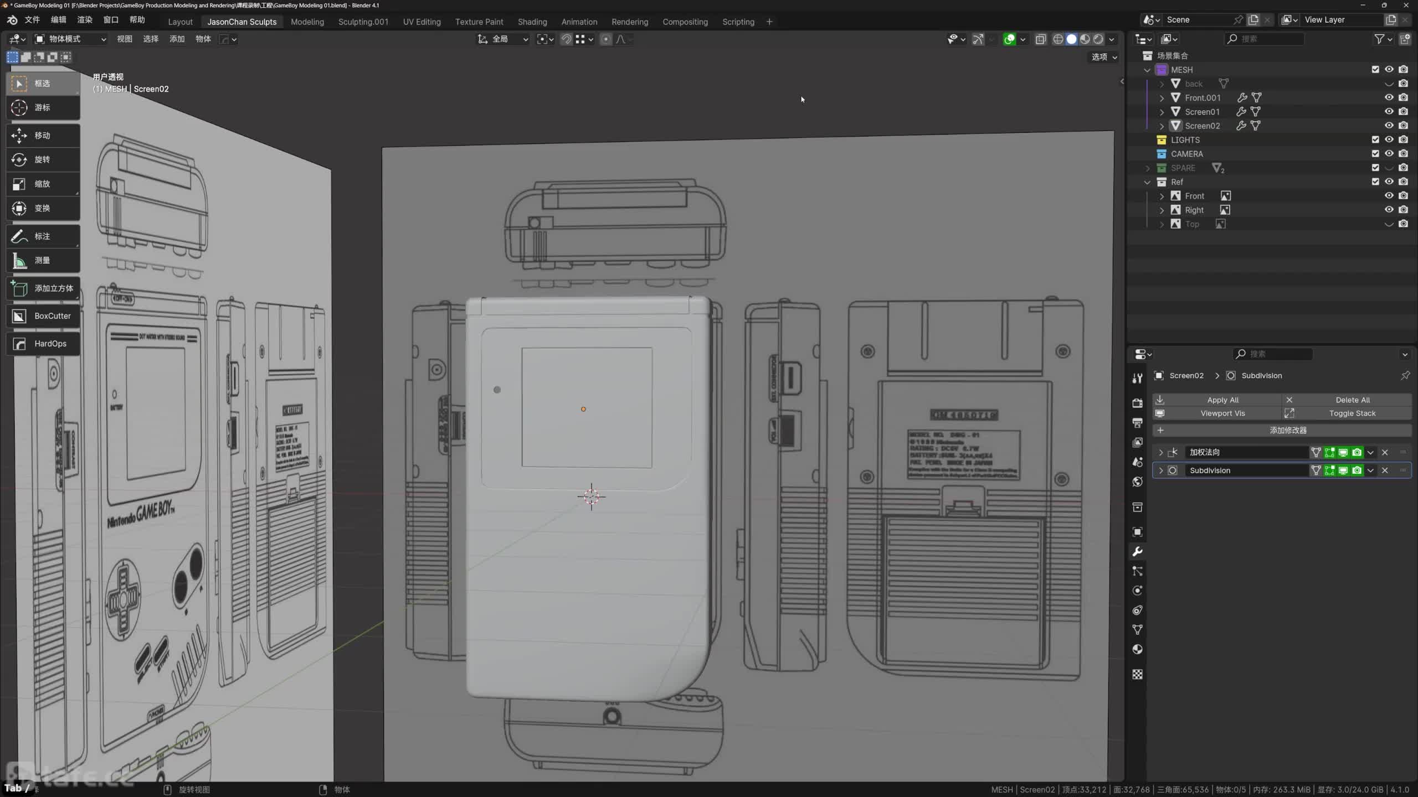Click the outliner search field
Viewport: 1418px width, 797px height.
pos(1263,39)
